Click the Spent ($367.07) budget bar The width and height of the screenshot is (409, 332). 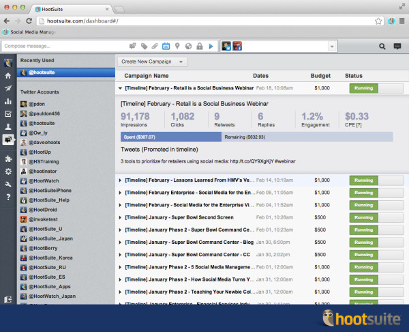pos(171,137)
